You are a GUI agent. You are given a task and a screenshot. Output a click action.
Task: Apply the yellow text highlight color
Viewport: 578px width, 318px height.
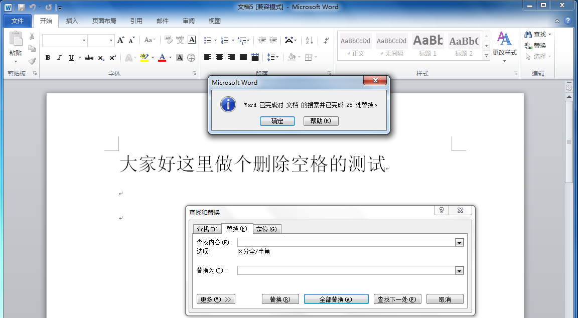pos(144,58)
